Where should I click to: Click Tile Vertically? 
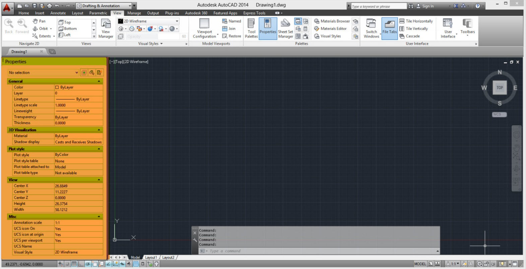pyautogui.click(x=413, y=29)
